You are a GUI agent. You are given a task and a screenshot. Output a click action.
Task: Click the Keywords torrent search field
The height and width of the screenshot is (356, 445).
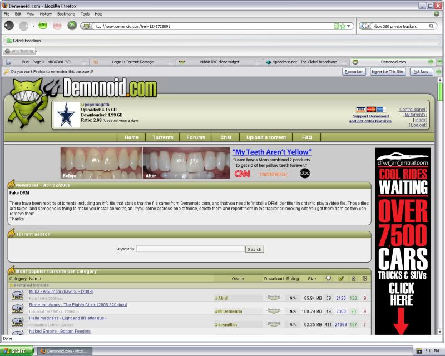(x=190, y=249)
